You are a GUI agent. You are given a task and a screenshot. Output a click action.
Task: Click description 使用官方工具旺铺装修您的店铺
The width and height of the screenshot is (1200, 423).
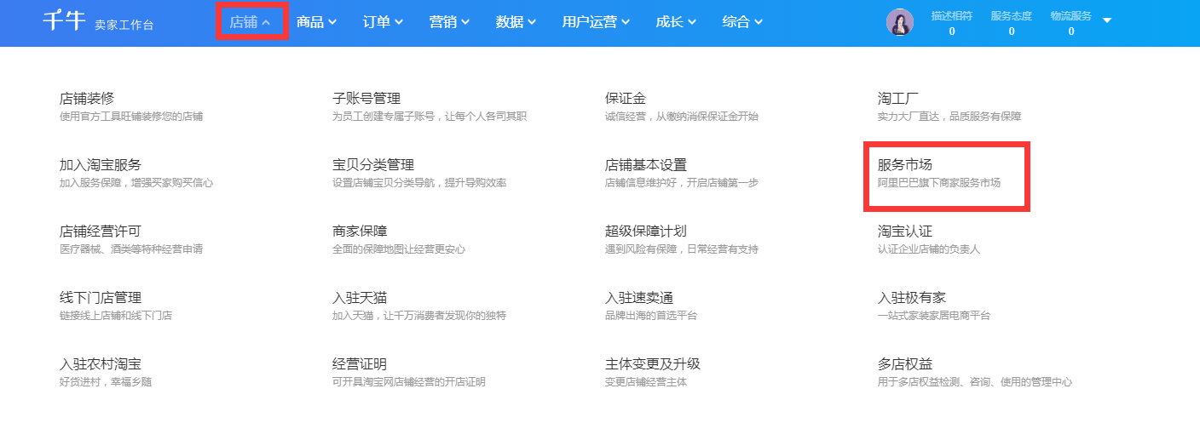[x=131, y=117]
